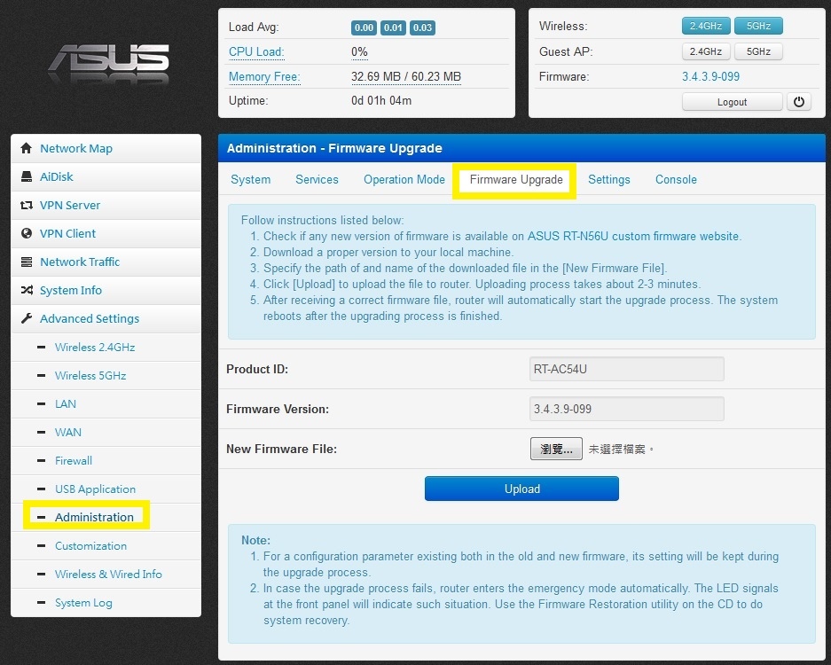Image resolution: width=831 pixels, height=665 pixels.
Task: Click uptime value 0d 01h 04m
Action: point(381,101)
